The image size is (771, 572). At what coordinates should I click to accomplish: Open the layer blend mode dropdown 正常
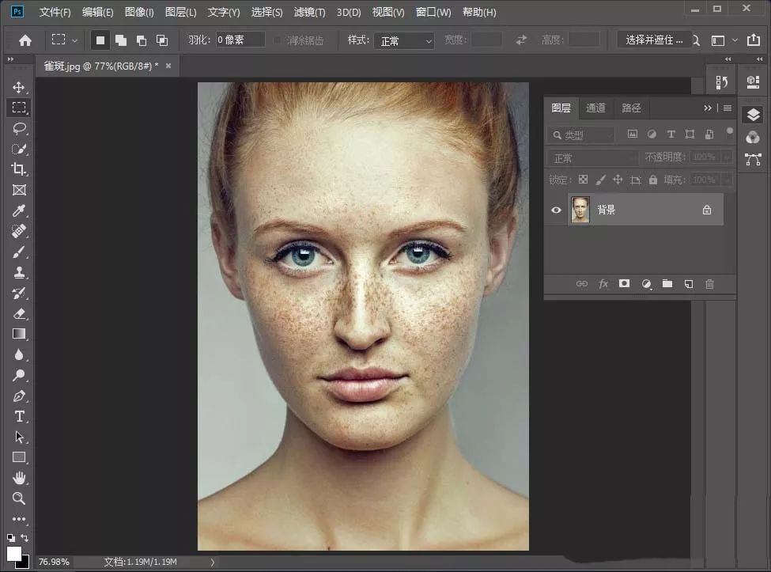(593, 157)
